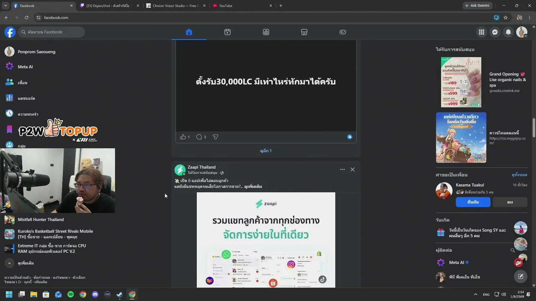Open Microsoft Store from the taskbar

point(46,294)
